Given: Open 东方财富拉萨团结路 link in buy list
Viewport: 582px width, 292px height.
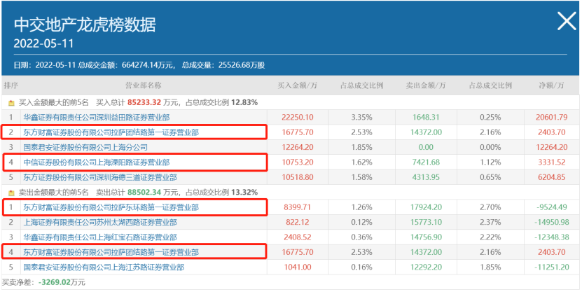Looking at the screenshot, I should pyautogui.click(x=111, y=132).
